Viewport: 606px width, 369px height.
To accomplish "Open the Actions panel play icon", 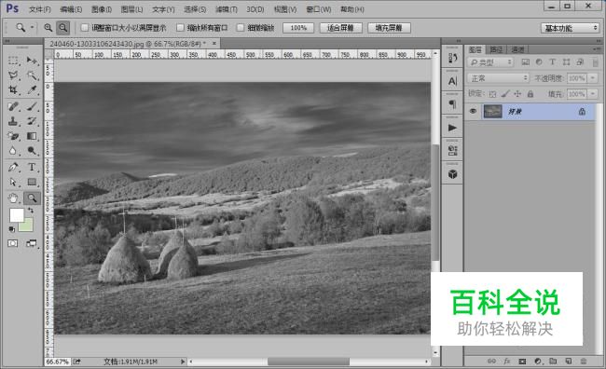I will pos(452,128).
